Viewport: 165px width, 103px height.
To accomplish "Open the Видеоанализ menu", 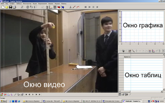I will 43,4.
